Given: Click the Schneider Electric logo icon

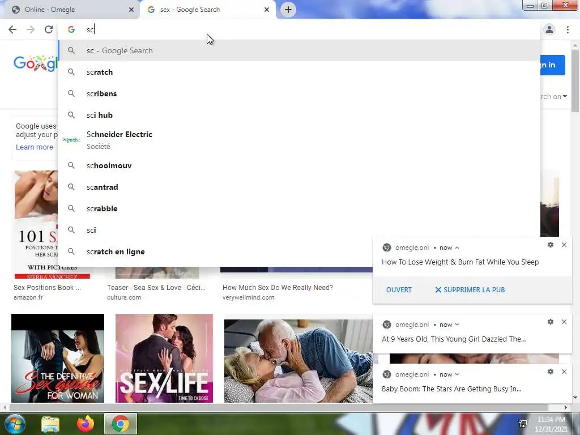Looking at the screenshot, I should [71, 140].
